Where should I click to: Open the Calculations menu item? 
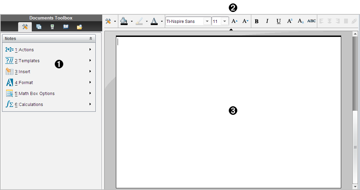31,105
